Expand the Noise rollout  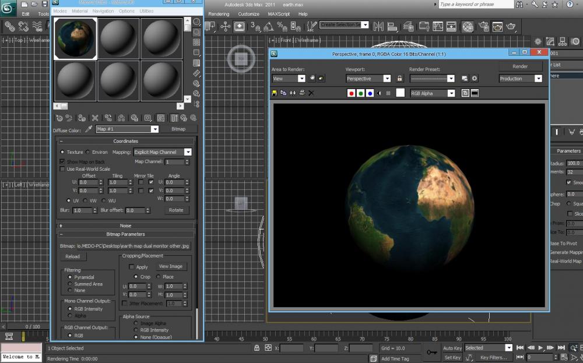(x=125, y=225)
